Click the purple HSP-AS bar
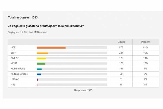 pyautogui.click(x=37, y=79)
